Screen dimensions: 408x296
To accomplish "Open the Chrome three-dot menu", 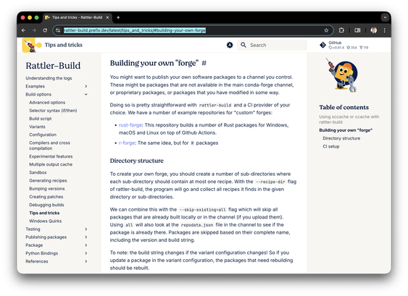I will [385, 30].
